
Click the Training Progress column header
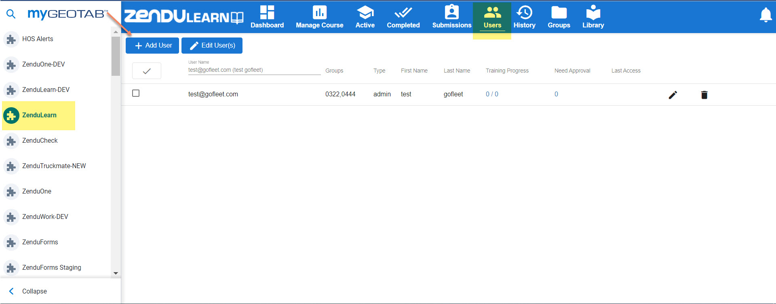(507, 71)
